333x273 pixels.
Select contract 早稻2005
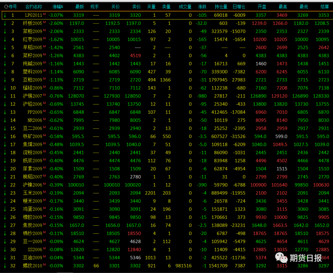[32, 48]
